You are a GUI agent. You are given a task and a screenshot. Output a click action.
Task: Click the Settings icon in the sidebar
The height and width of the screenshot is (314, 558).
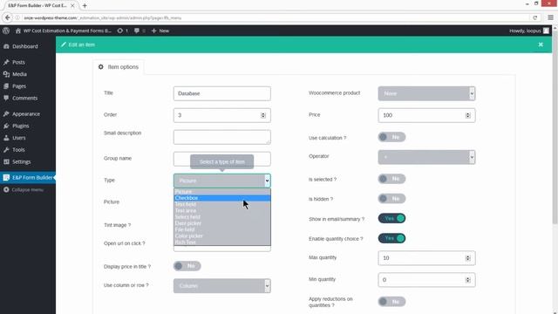(x=6, y=161)
